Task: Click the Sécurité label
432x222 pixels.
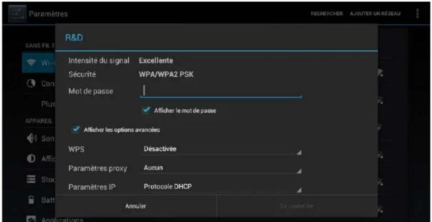Action: point(82,74)
